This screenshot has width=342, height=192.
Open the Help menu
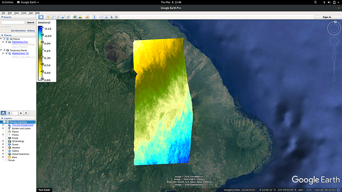pos(38,13)
